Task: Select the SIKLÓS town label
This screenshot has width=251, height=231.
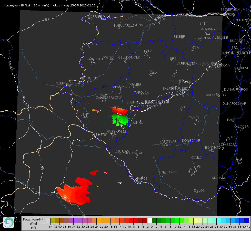Action: pyautogui.click(x=199, y=191)
